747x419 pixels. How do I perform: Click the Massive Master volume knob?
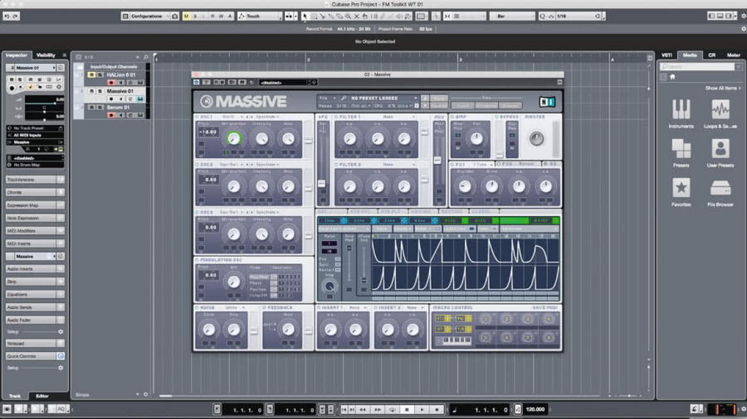(536, 138)
